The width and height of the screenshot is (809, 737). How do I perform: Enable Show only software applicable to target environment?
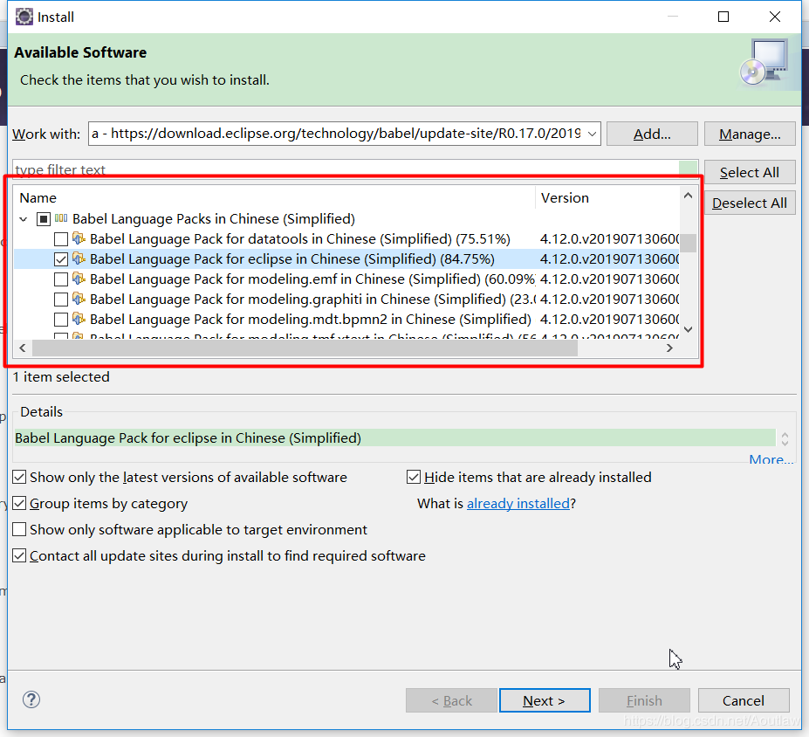pos(19,530)
